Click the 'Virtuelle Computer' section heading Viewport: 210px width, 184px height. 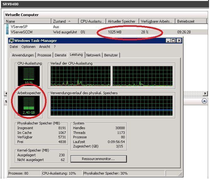coord(22,15)
